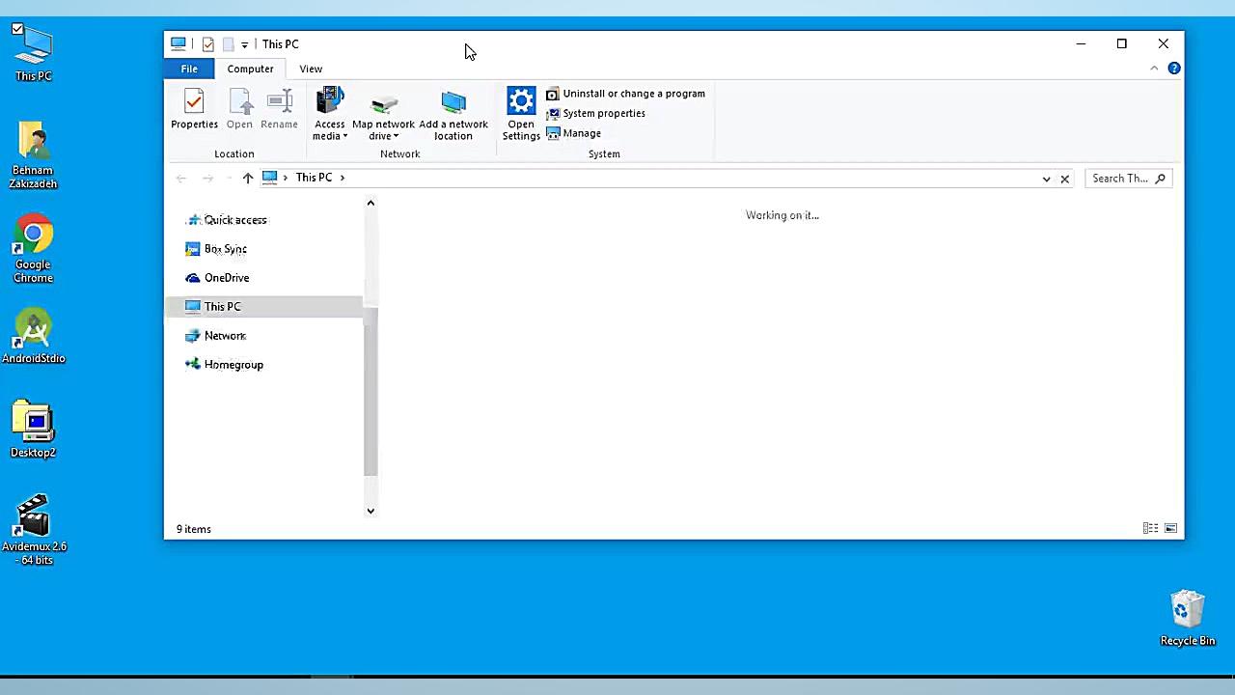
Task: Focus the Search This PC box
Action: 1128,179
